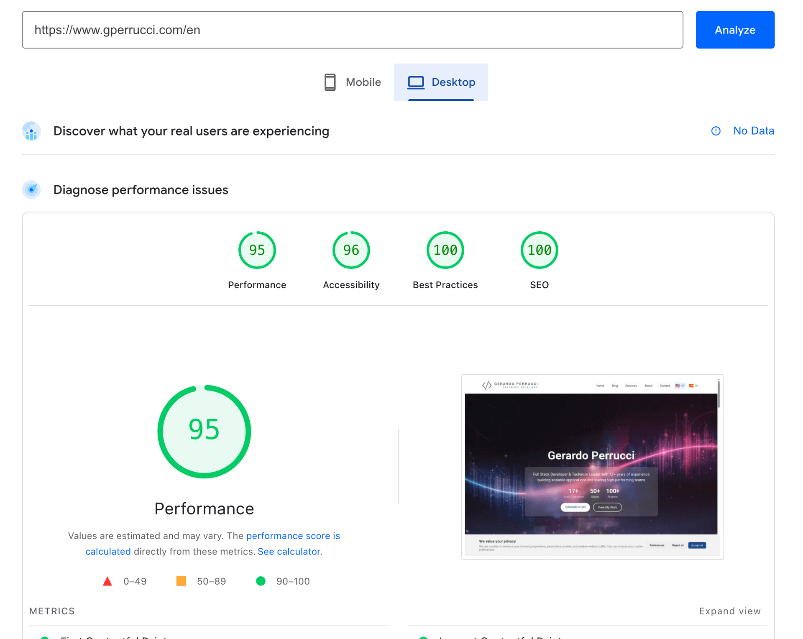Select the SEO gauge showing 100
803x639 pixels.
tap(539, 250)
